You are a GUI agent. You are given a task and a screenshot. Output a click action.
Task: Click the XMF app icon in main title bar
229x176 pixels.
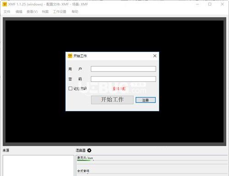5,4
